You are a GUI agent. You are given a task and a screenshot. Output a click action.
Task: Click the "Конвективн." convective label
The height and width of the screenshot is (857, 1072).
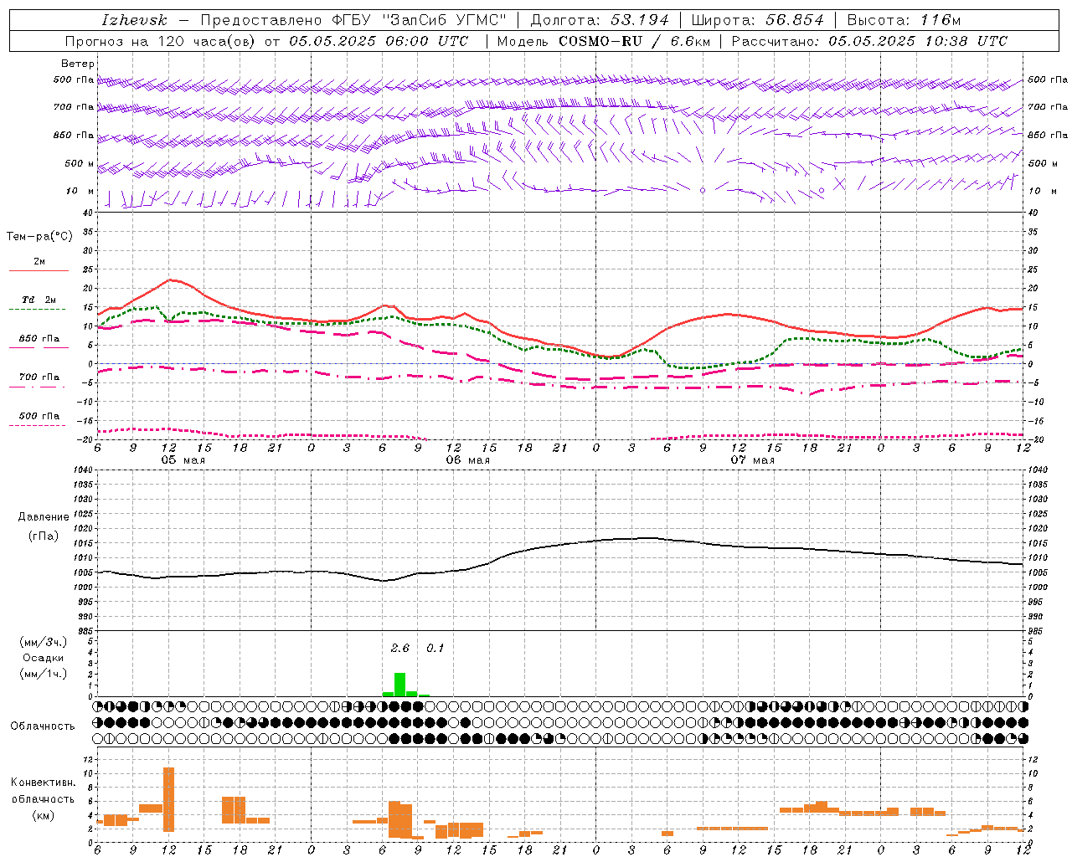click(43, 783)
